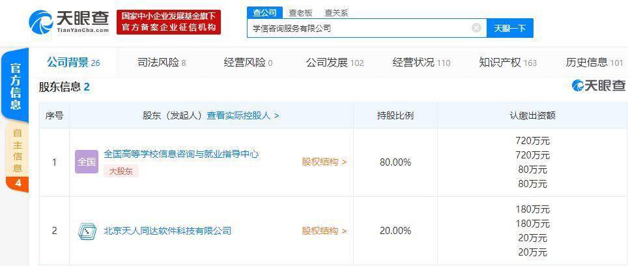Open the 知识产权 163 tab

507,63
